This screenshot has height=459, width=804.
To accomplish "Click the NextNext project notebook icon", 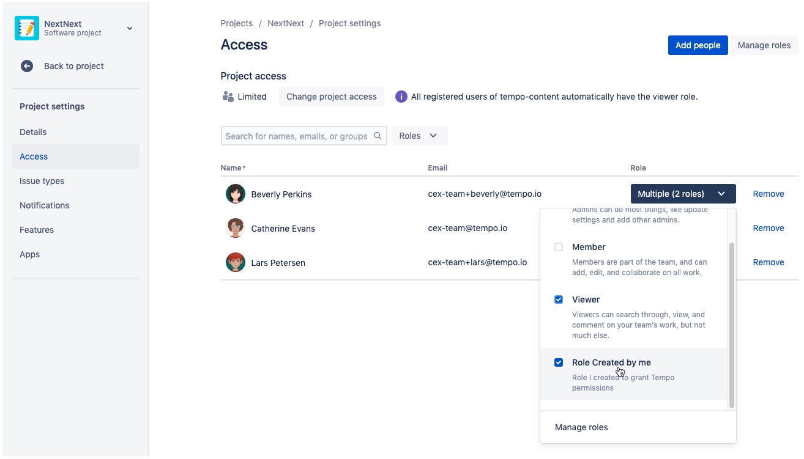I will pyautogui.click(x=27, y=28).
